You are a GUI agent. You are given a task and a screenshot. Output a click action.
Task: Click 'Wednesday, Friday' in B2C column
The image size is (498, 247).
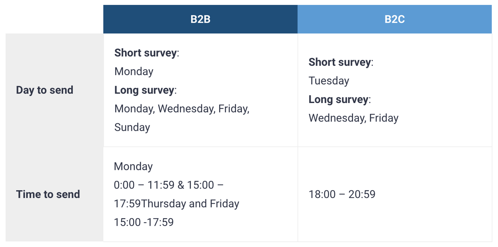coord(354,118)
